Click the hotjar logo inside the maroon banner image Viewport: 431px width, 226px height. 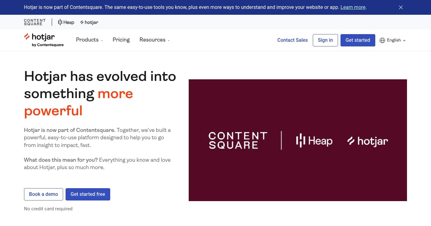(367, 141)
